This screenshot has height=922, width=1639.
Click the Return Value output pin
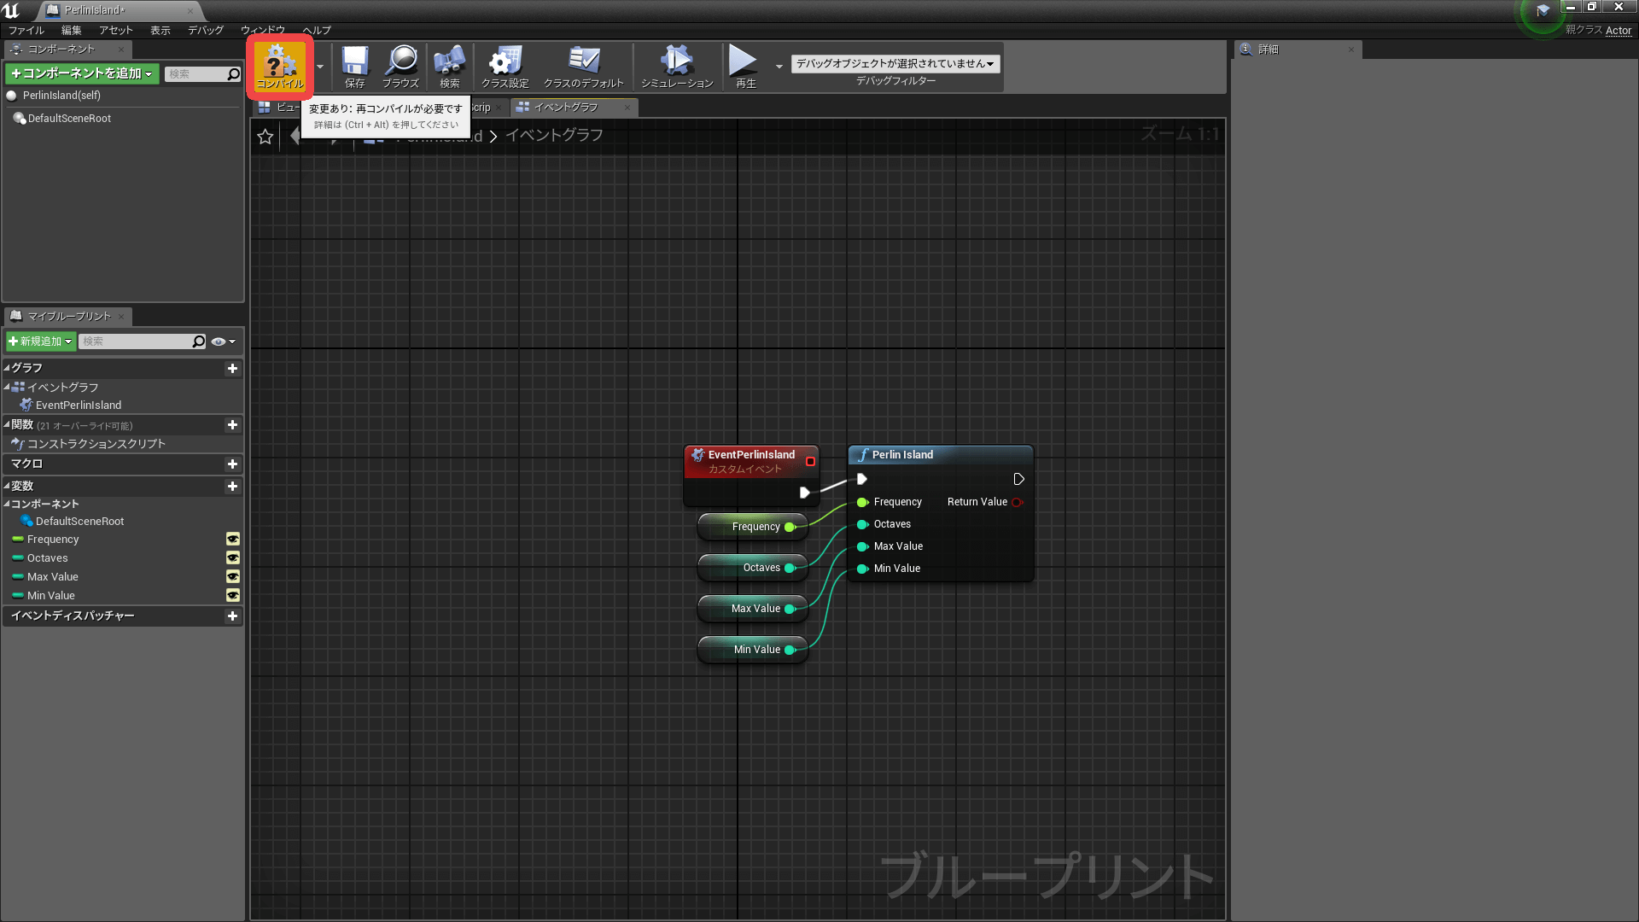[1017, 502]
